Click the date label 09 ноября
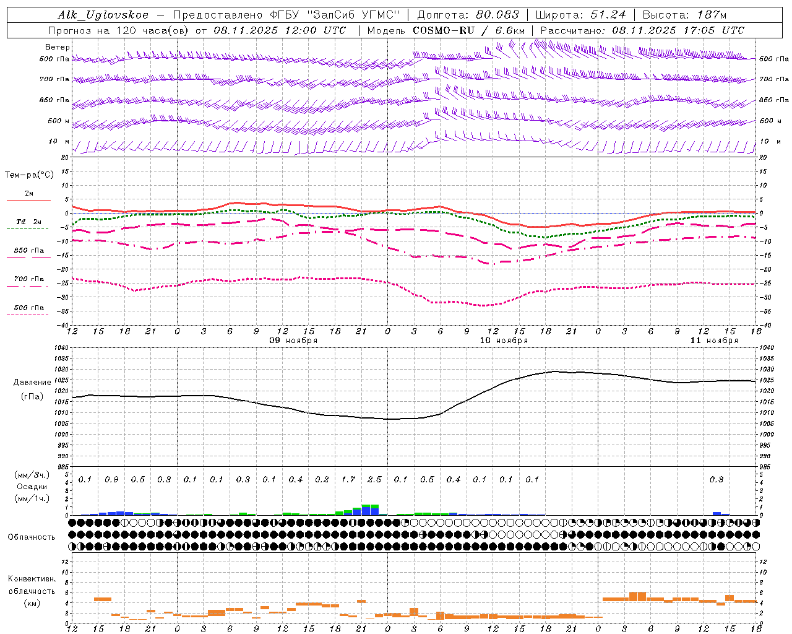 pyautogui.click(x=293, y=341)
